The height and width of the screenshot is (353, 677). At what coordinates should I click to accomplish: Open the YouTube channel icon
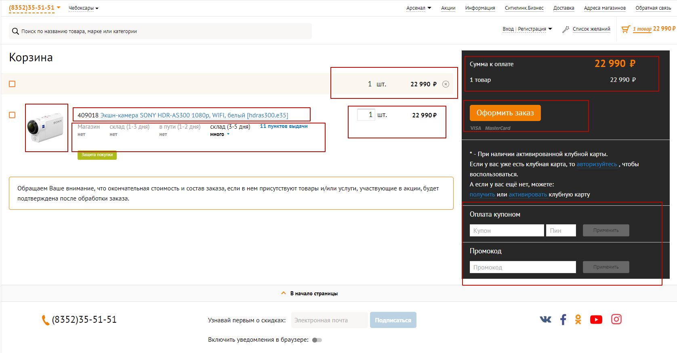coord(596,320)
